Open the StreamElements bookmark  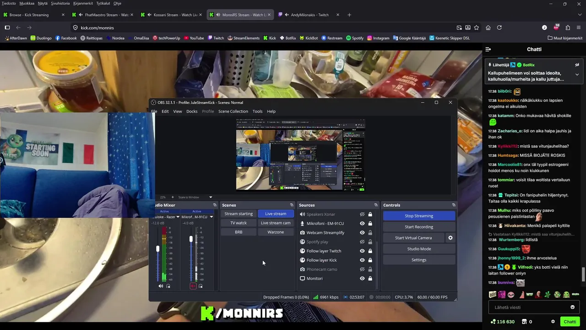[243, 38]
